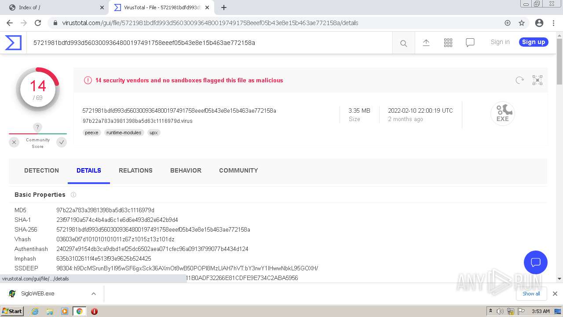563x317 pixels.
Task: Click the 14/69 detection score gauge
Action: click(x=38, y=89)
